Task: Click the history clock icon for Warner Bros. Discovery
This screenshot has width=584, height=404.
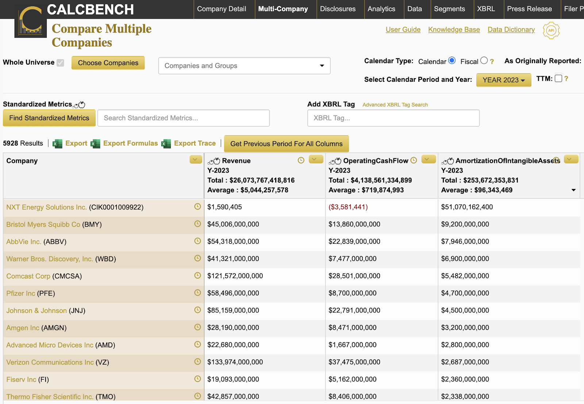Action: (x=197, y=258)
